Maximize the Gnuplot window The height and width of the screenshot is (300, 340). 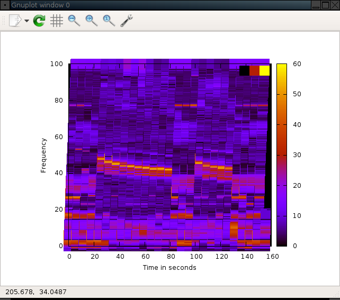point(325,5)
